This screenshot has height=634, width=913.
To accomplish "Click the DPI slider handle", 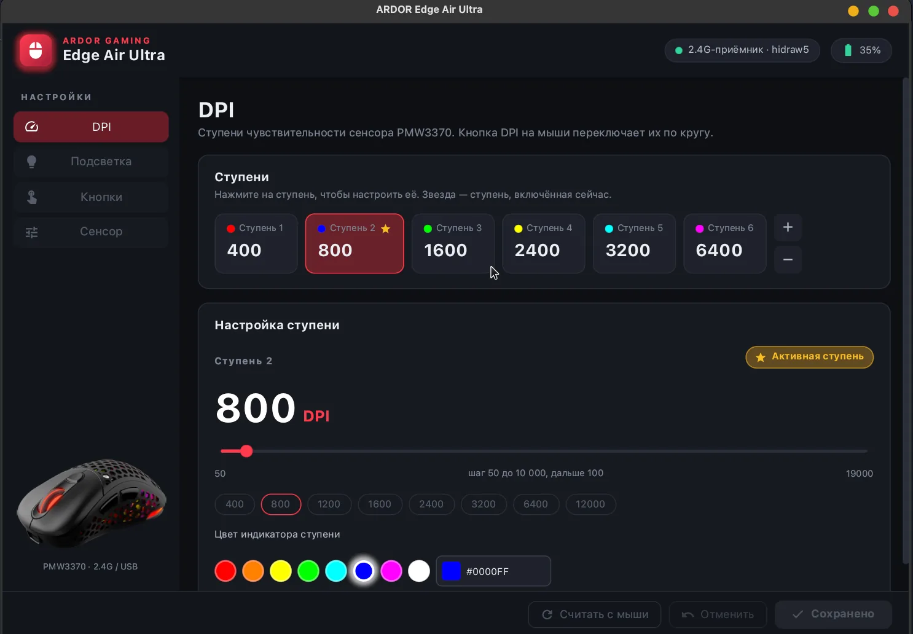I will pyautogui.click(x=246, y=452).
